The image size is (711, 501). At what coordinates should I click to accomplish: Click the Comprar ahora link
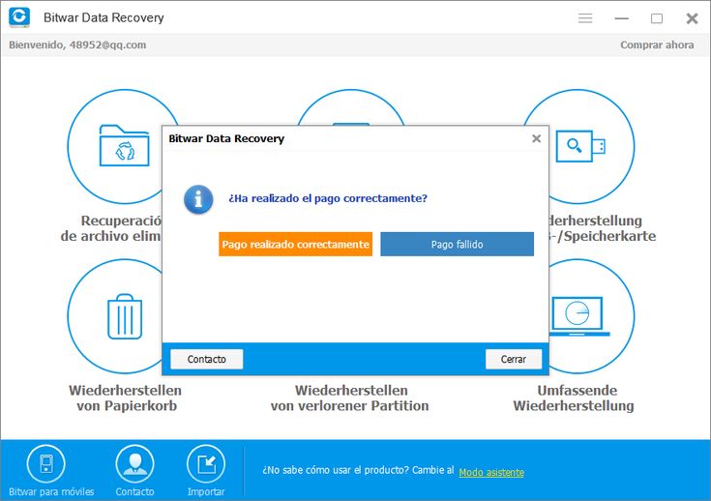(657, 44)
